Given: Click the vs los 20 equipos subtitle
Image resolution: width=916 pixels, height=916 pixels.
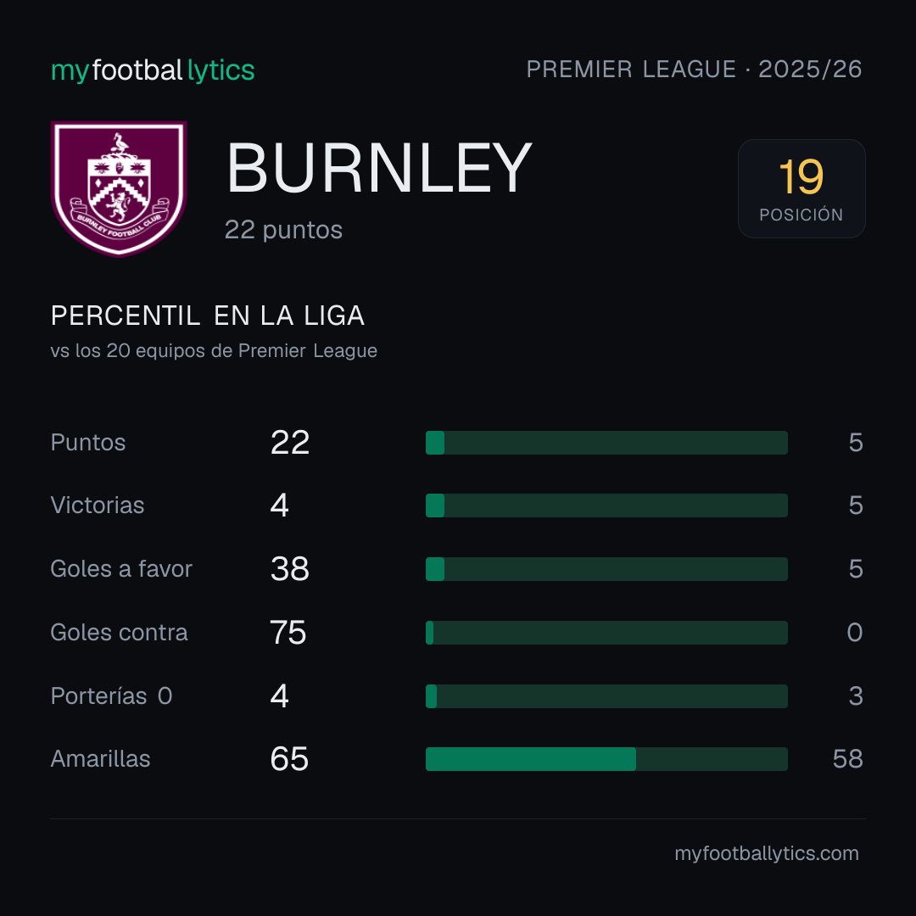Looking at the screenshot, I should pos(214,350).
